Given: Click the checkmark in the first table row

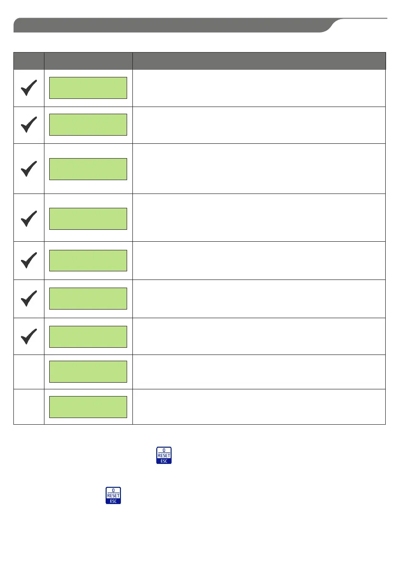Looking at the screenshot, I should (x=29, y=88).
